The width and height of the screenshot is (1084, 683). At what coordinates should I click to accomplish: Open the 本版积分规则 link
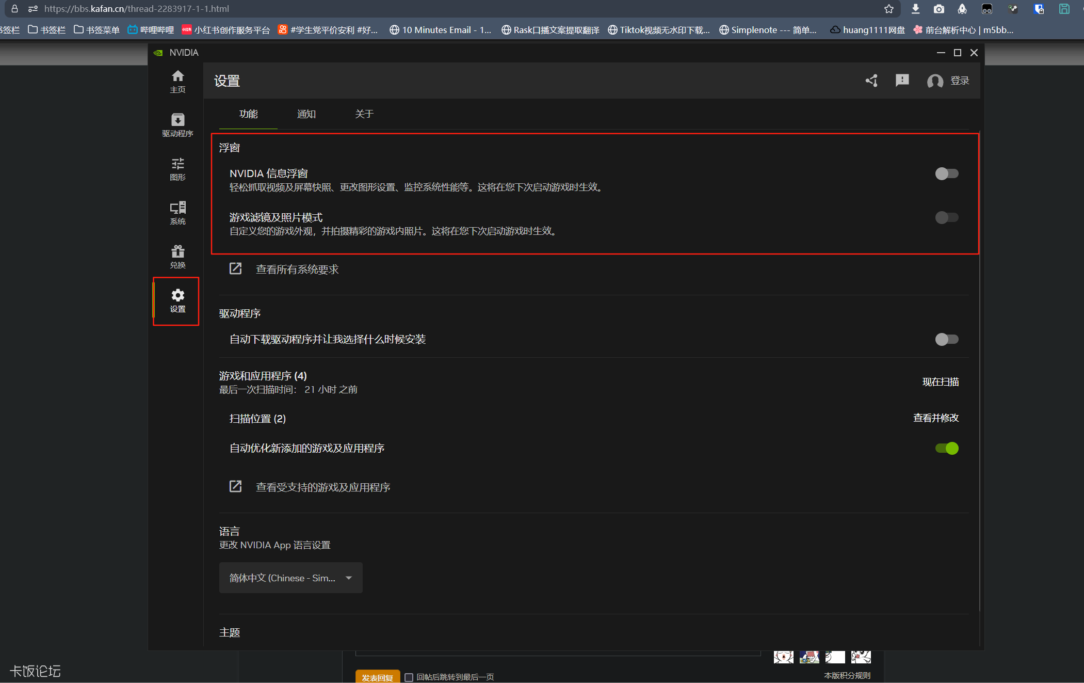(847, 675)
